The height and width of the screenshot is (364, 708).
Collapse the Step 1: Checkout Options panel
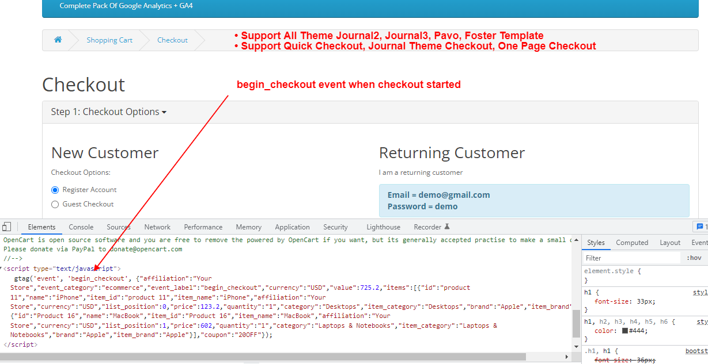point(108,112)
